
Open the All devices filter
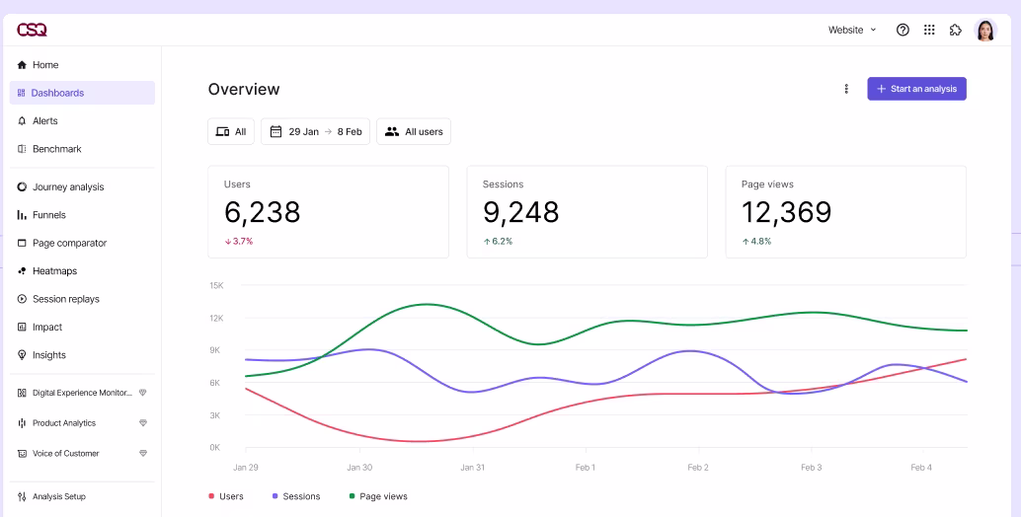pyautogui.click(x=231, y=131)
